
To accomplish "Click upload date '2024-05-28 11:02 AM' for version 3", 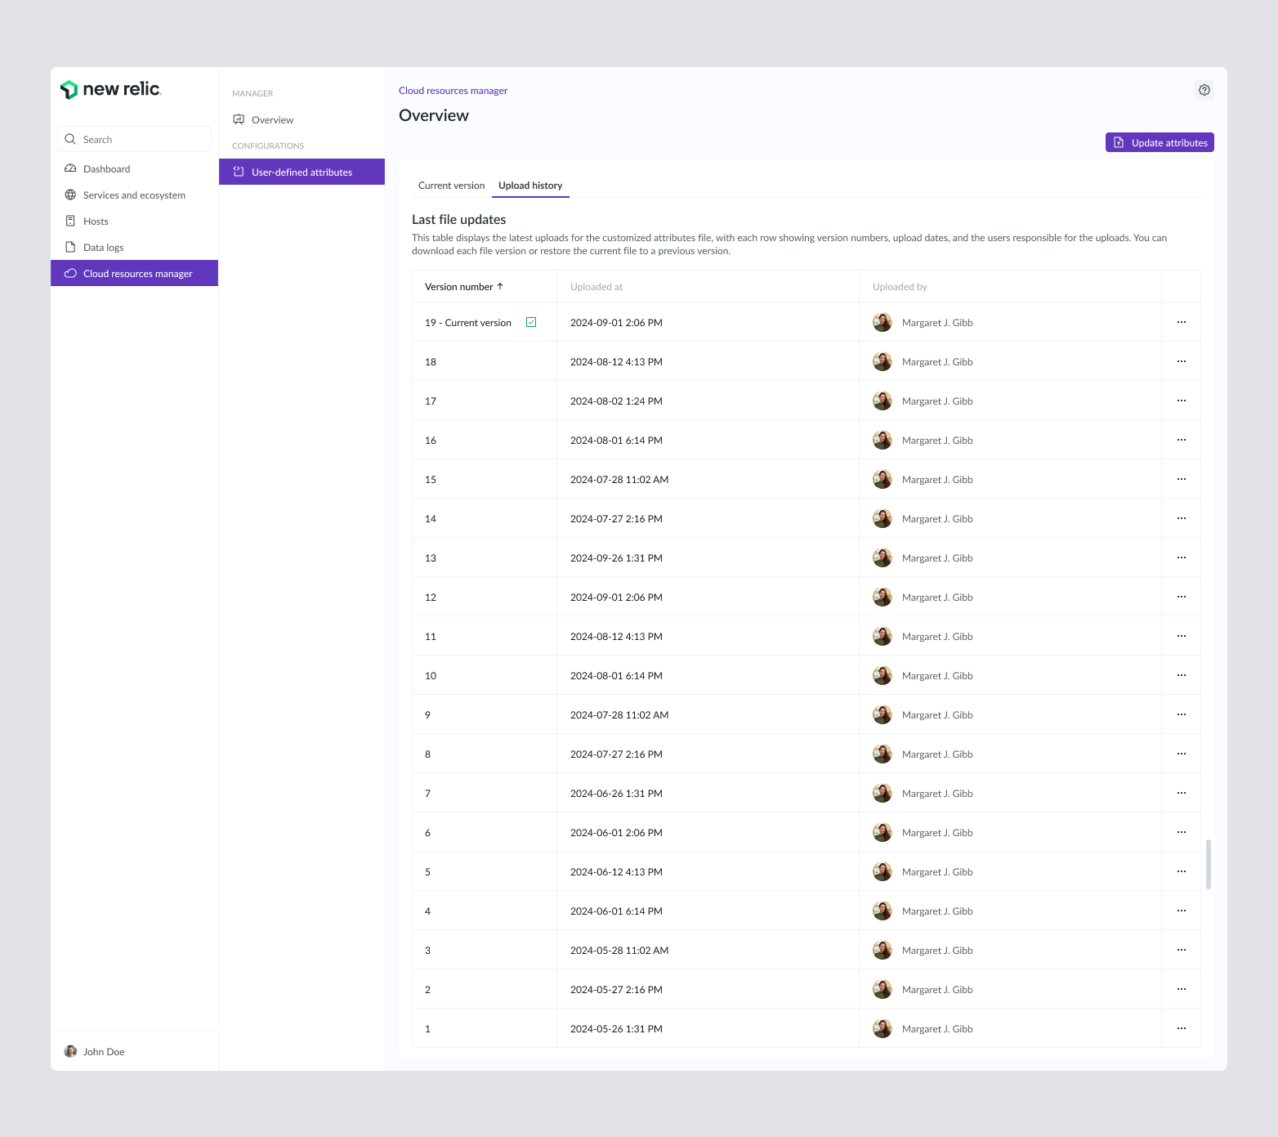I will coord(619,951).
